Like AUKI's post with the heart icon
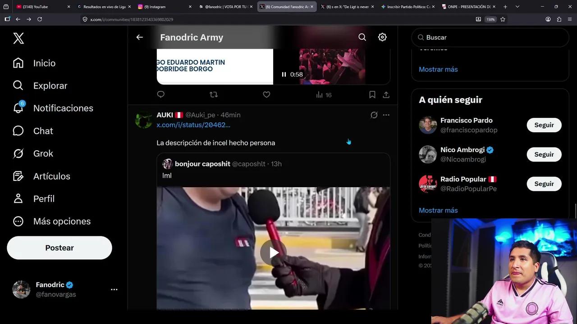The width and height of the screenshot is (577, 324). click(266, 94)
